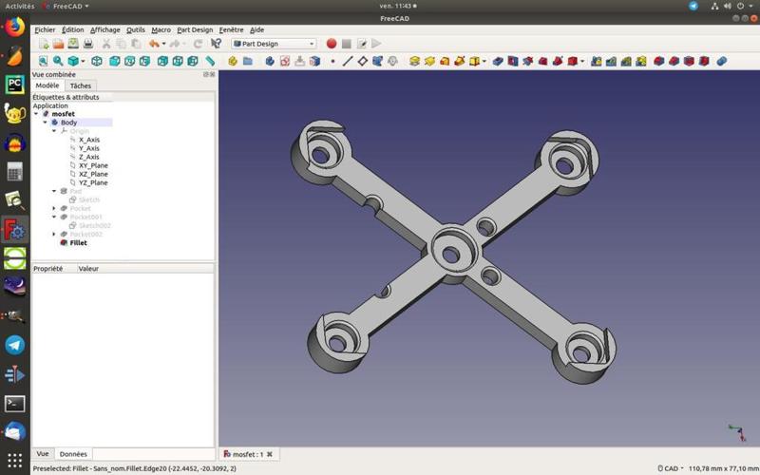
Task: Select the Fillet feature in tree
Action: [x=78, y=242]
